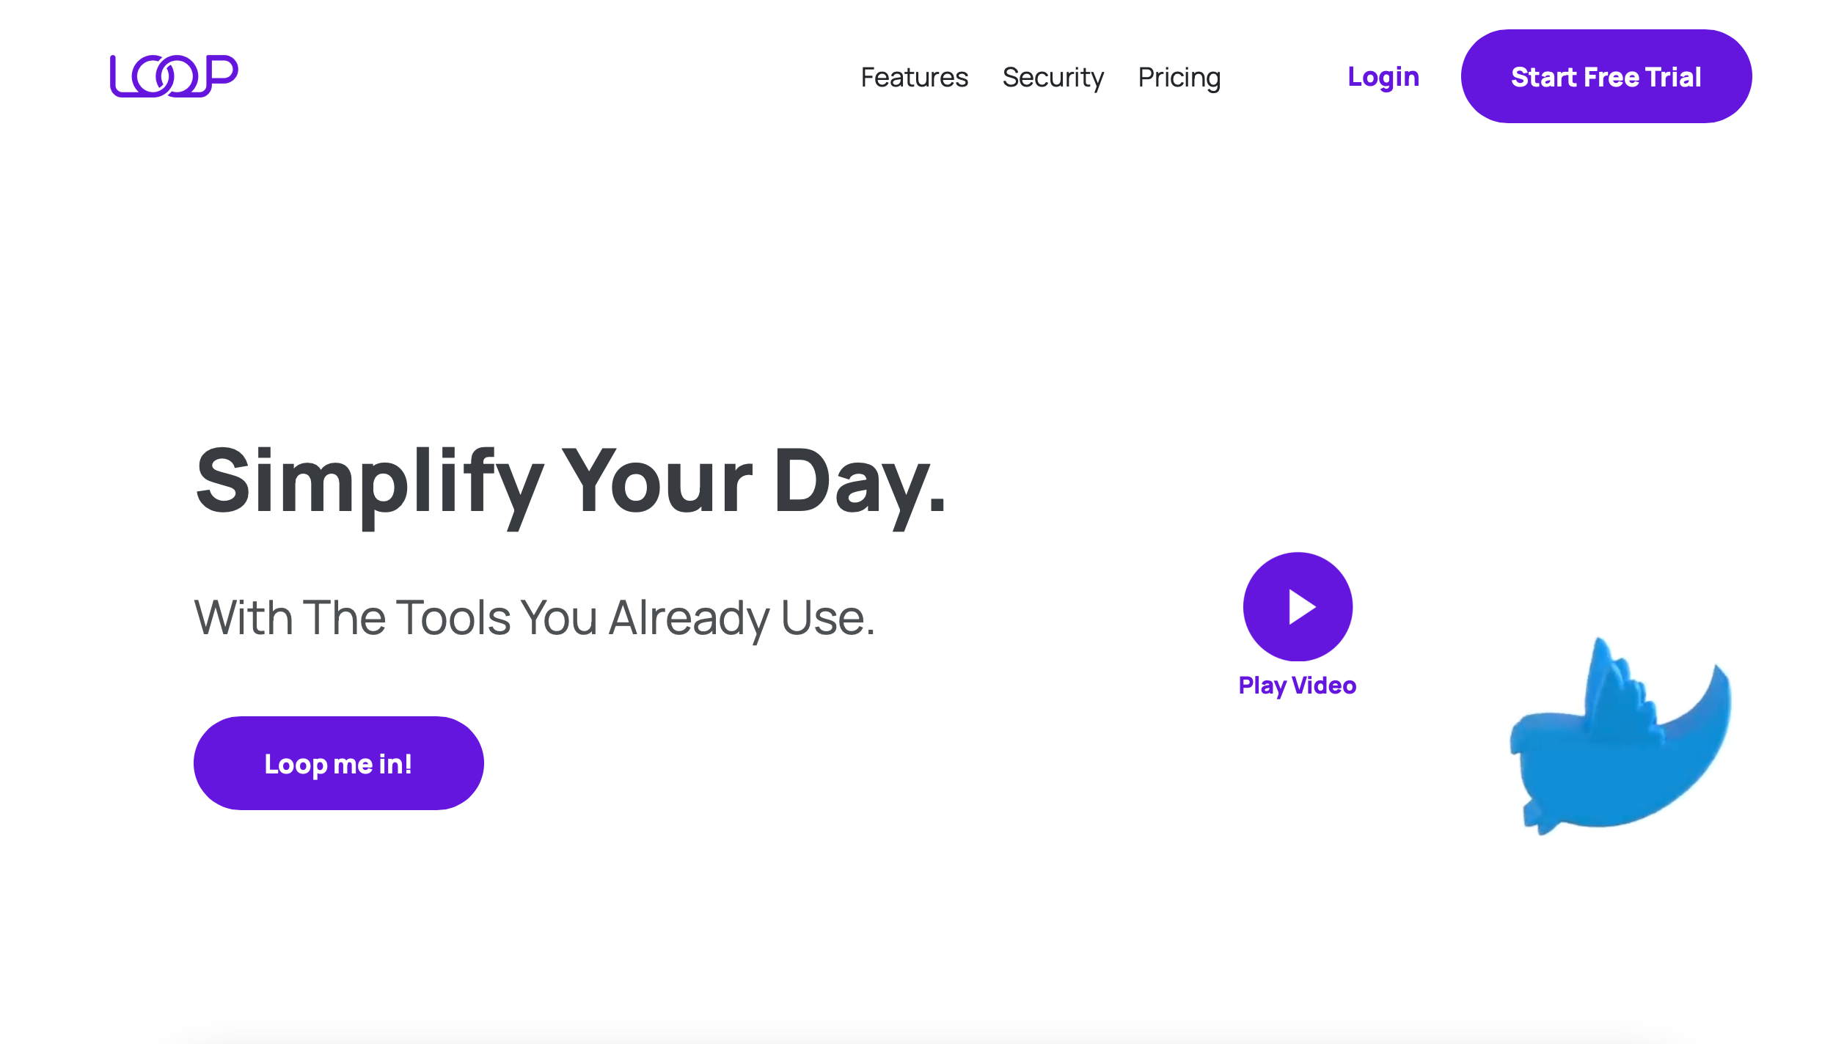
Task: Click the white play triangle icon
Action: coord(1302,607)
